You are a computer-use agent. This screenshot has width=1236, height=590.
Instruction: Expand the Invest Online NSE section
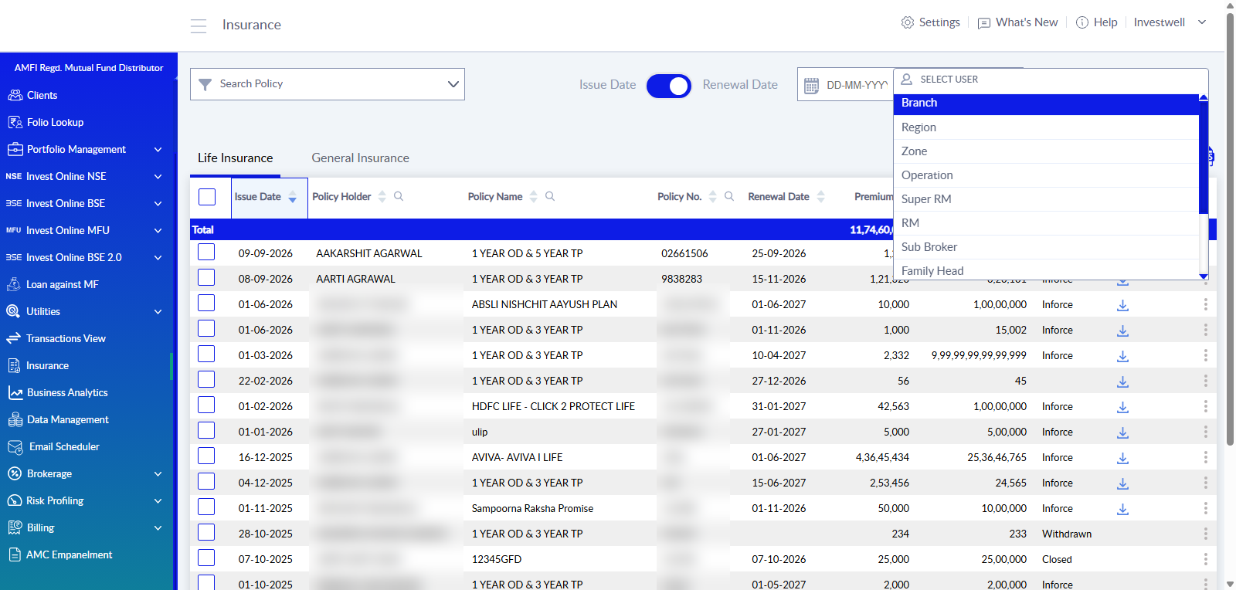(158, 176)
